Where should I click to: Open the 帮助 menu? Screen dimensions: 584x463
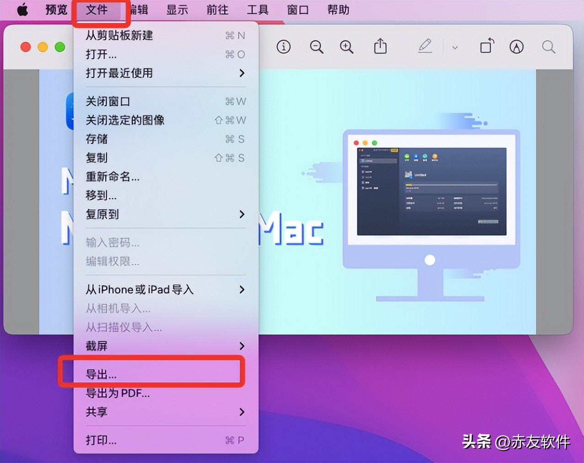338,10
